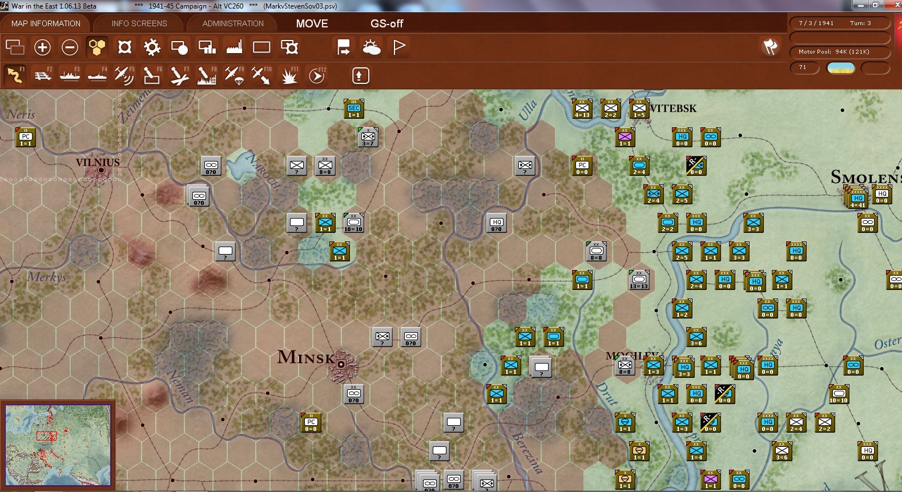
Task: Zoom in the map with plus icon
Action: tap(42, 47)
